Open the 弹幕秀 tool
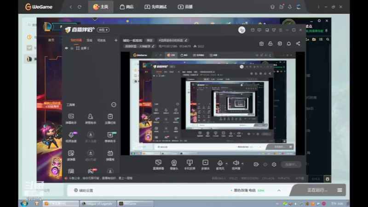This screenshot has height=207, width=368. (x=110, y=155)
